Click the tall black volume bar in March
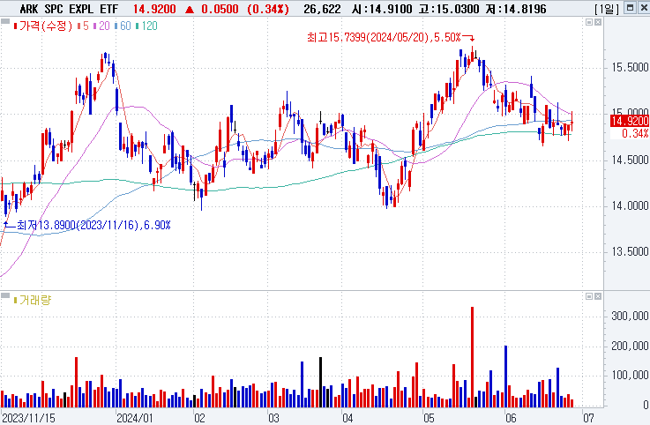 click(x=320, y=383)
